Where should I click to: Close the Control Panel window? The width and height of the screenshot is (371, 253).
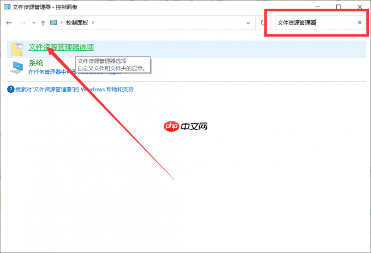(360, 7)
